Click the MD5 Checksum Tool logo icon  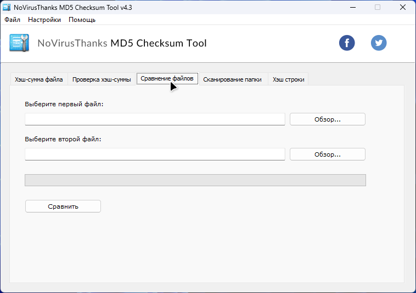tap(19, 43)
